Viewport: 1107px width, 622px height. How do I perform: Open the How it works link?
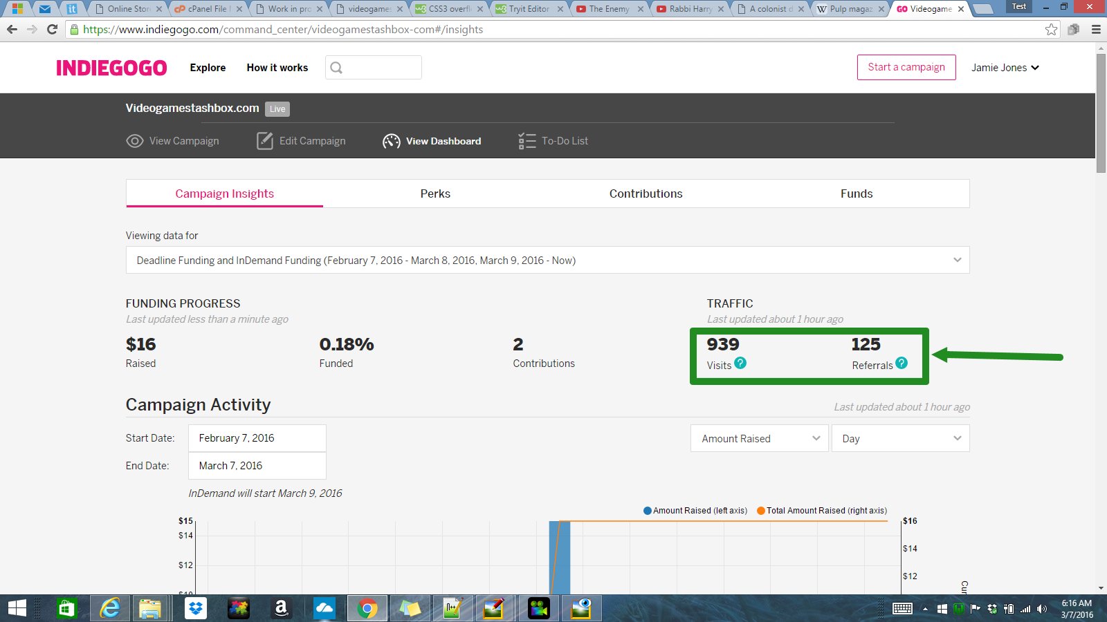coord(277,68)
